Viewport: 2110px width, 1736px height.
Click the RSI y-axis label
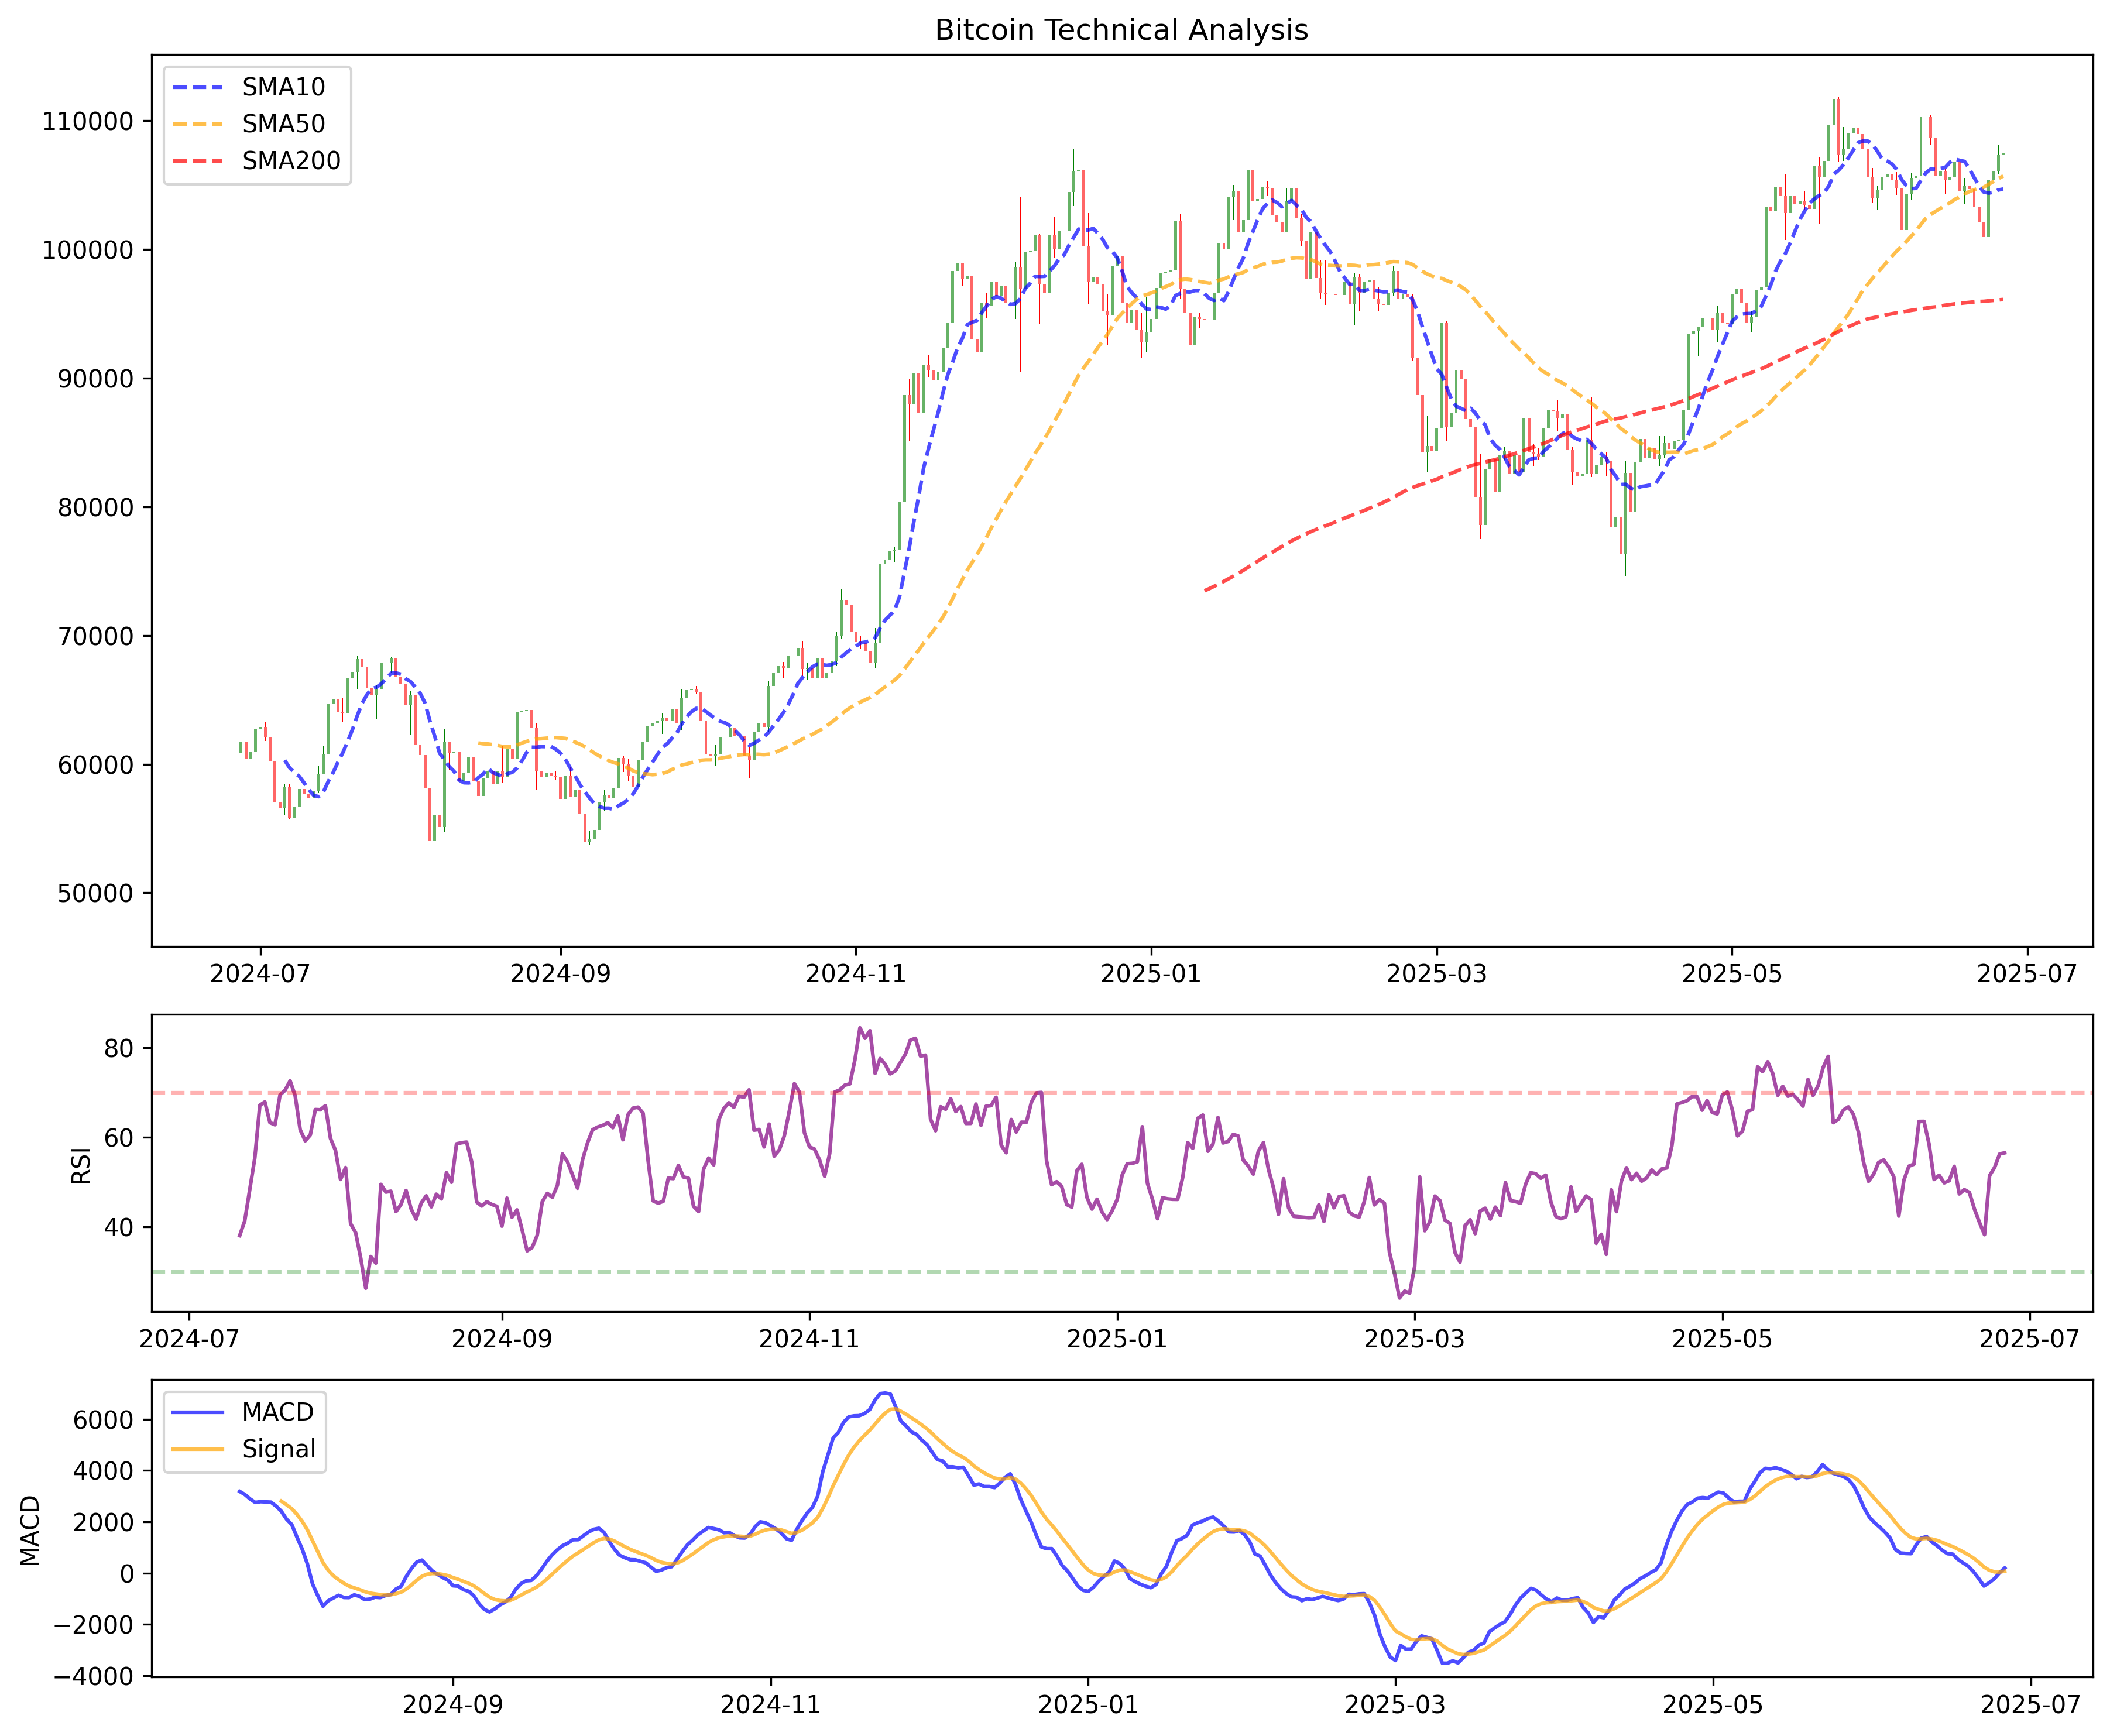point(81,1165)
